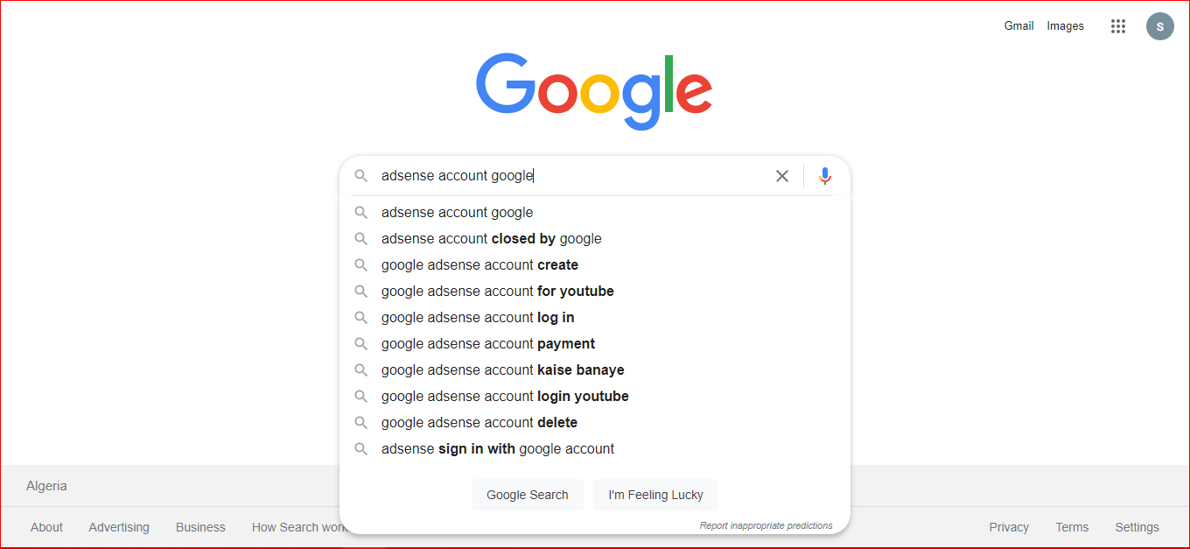This screenshot has height=549, width=1190.
Task: Click search icon beside 'adsense account closed by google'
Action: 360,239
